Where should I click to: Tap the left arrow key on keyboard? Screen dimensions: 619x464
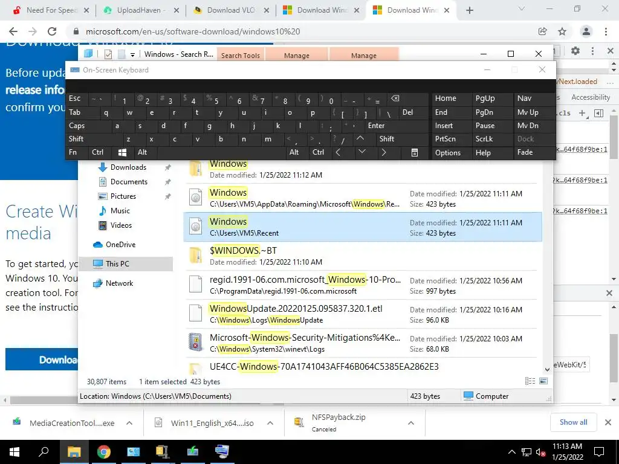pos(338,152)
